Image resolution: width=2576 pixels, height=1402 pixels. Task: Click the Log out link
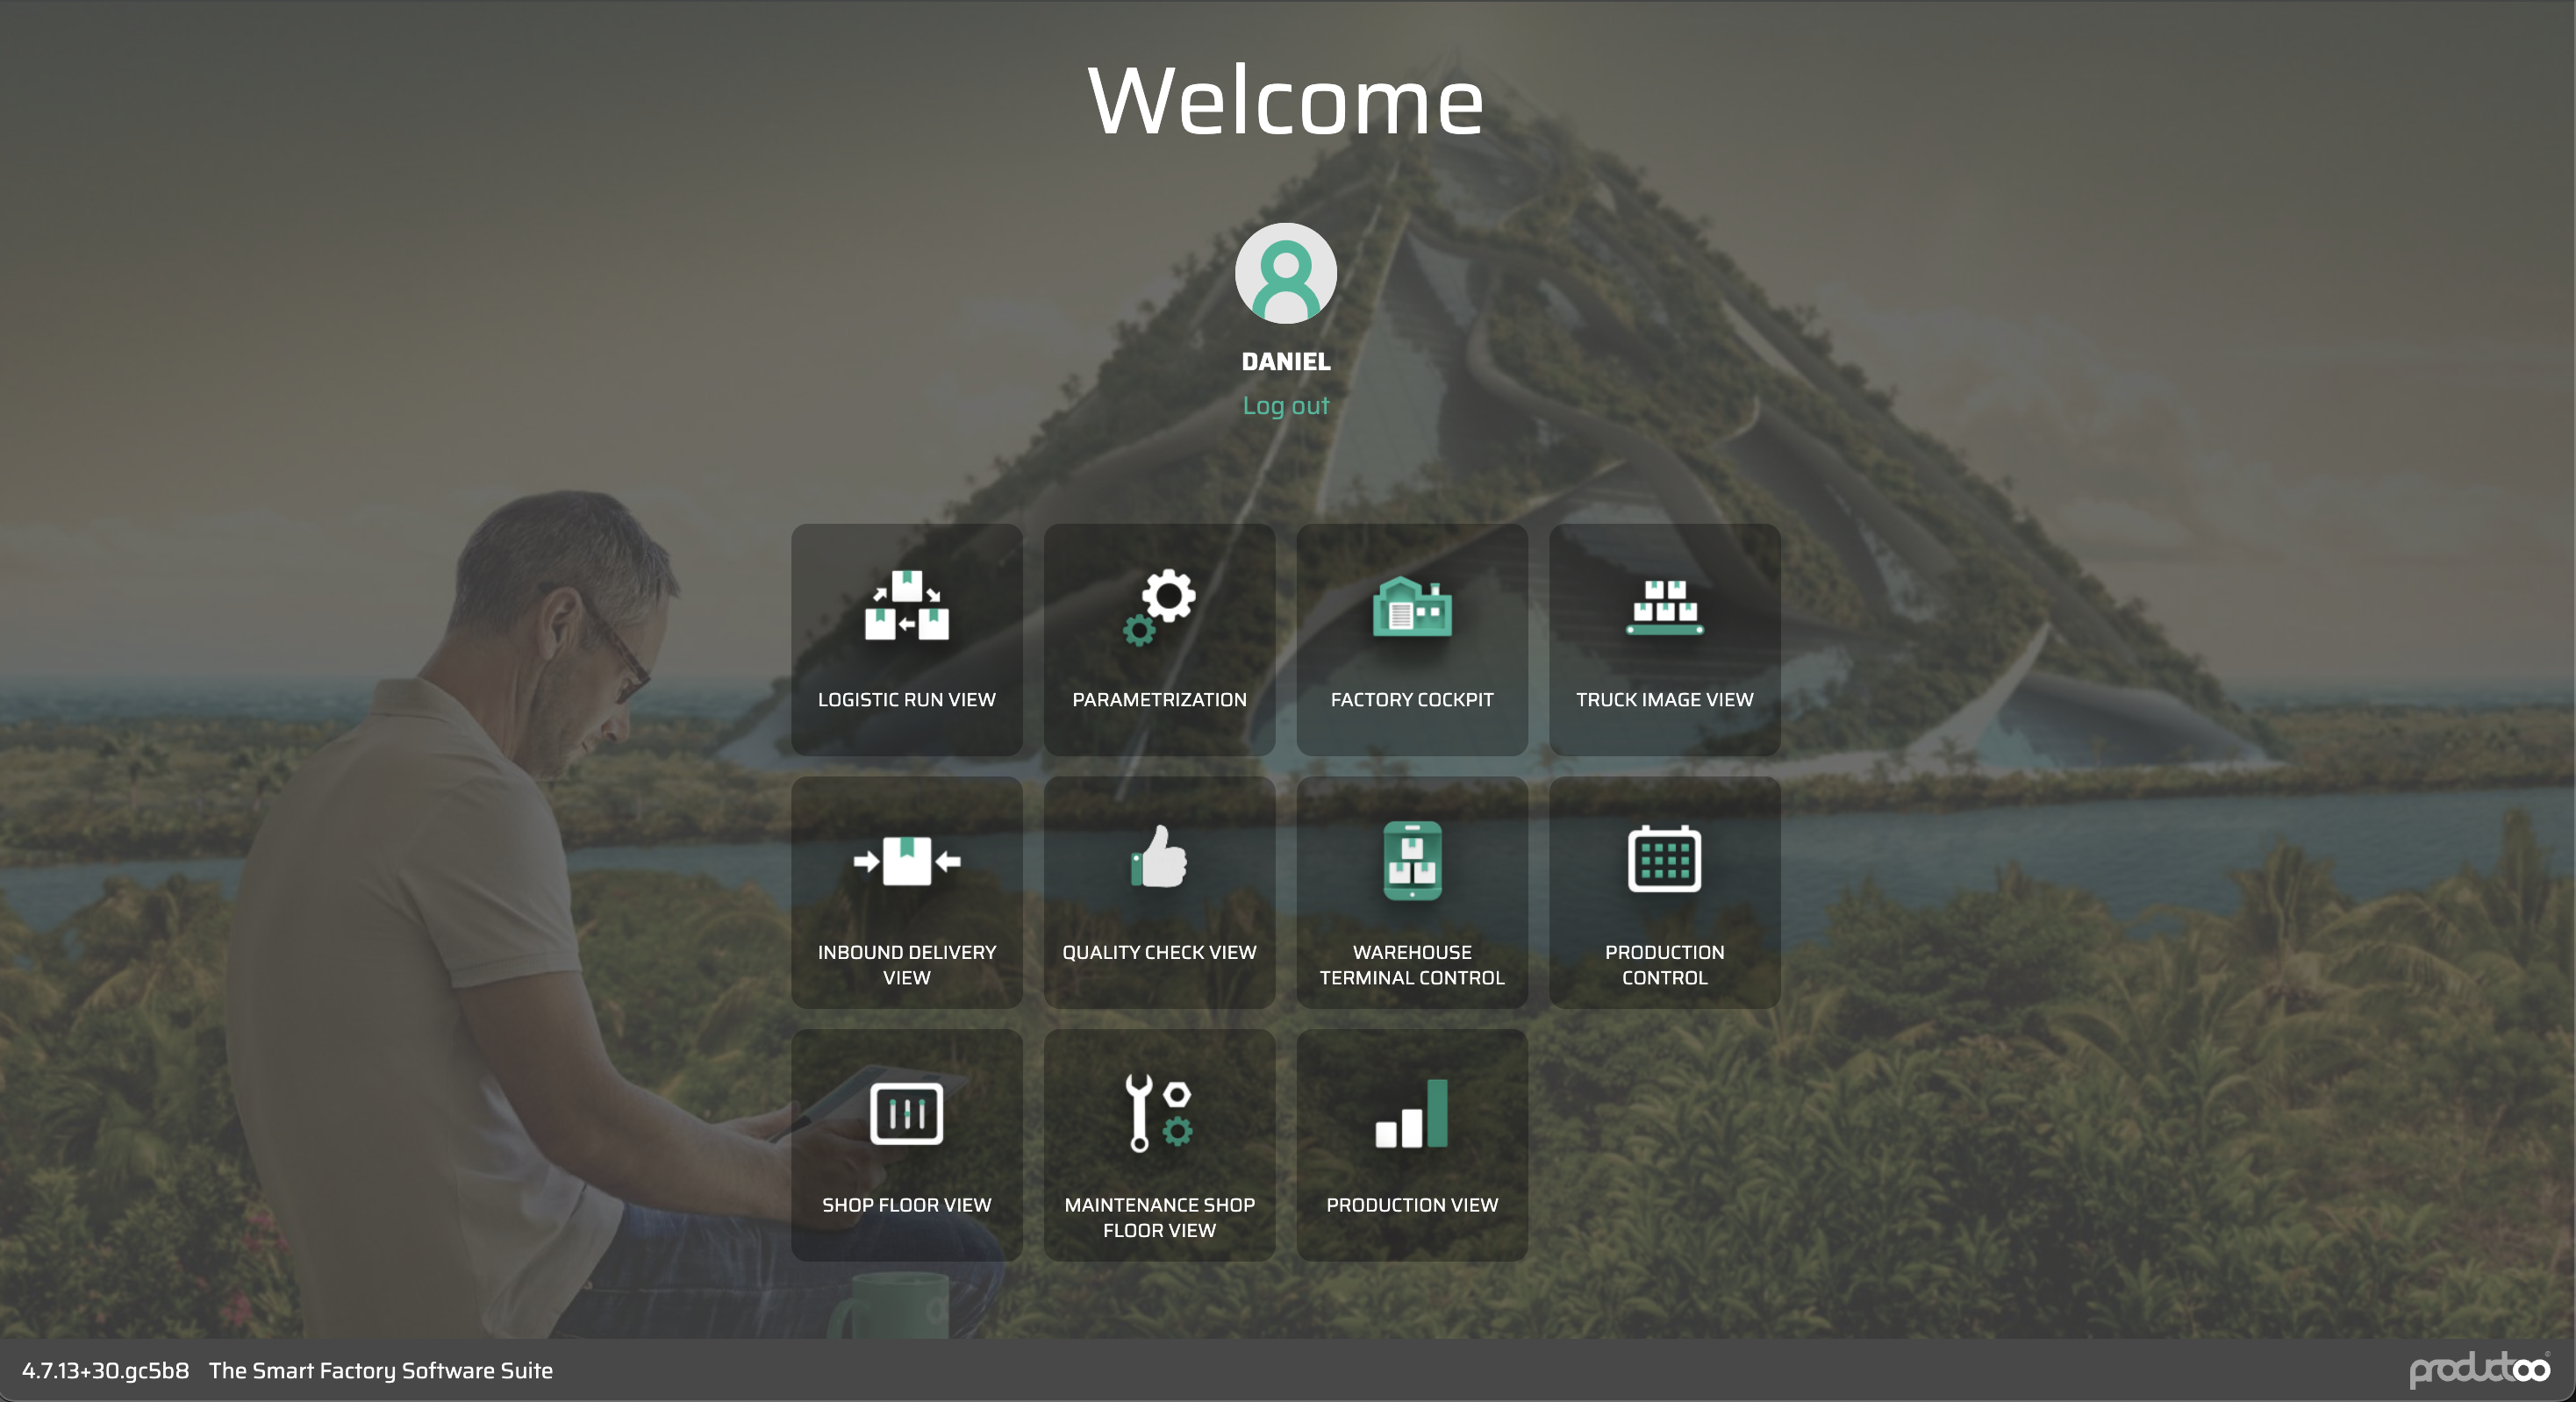[x=1285, y=405]
